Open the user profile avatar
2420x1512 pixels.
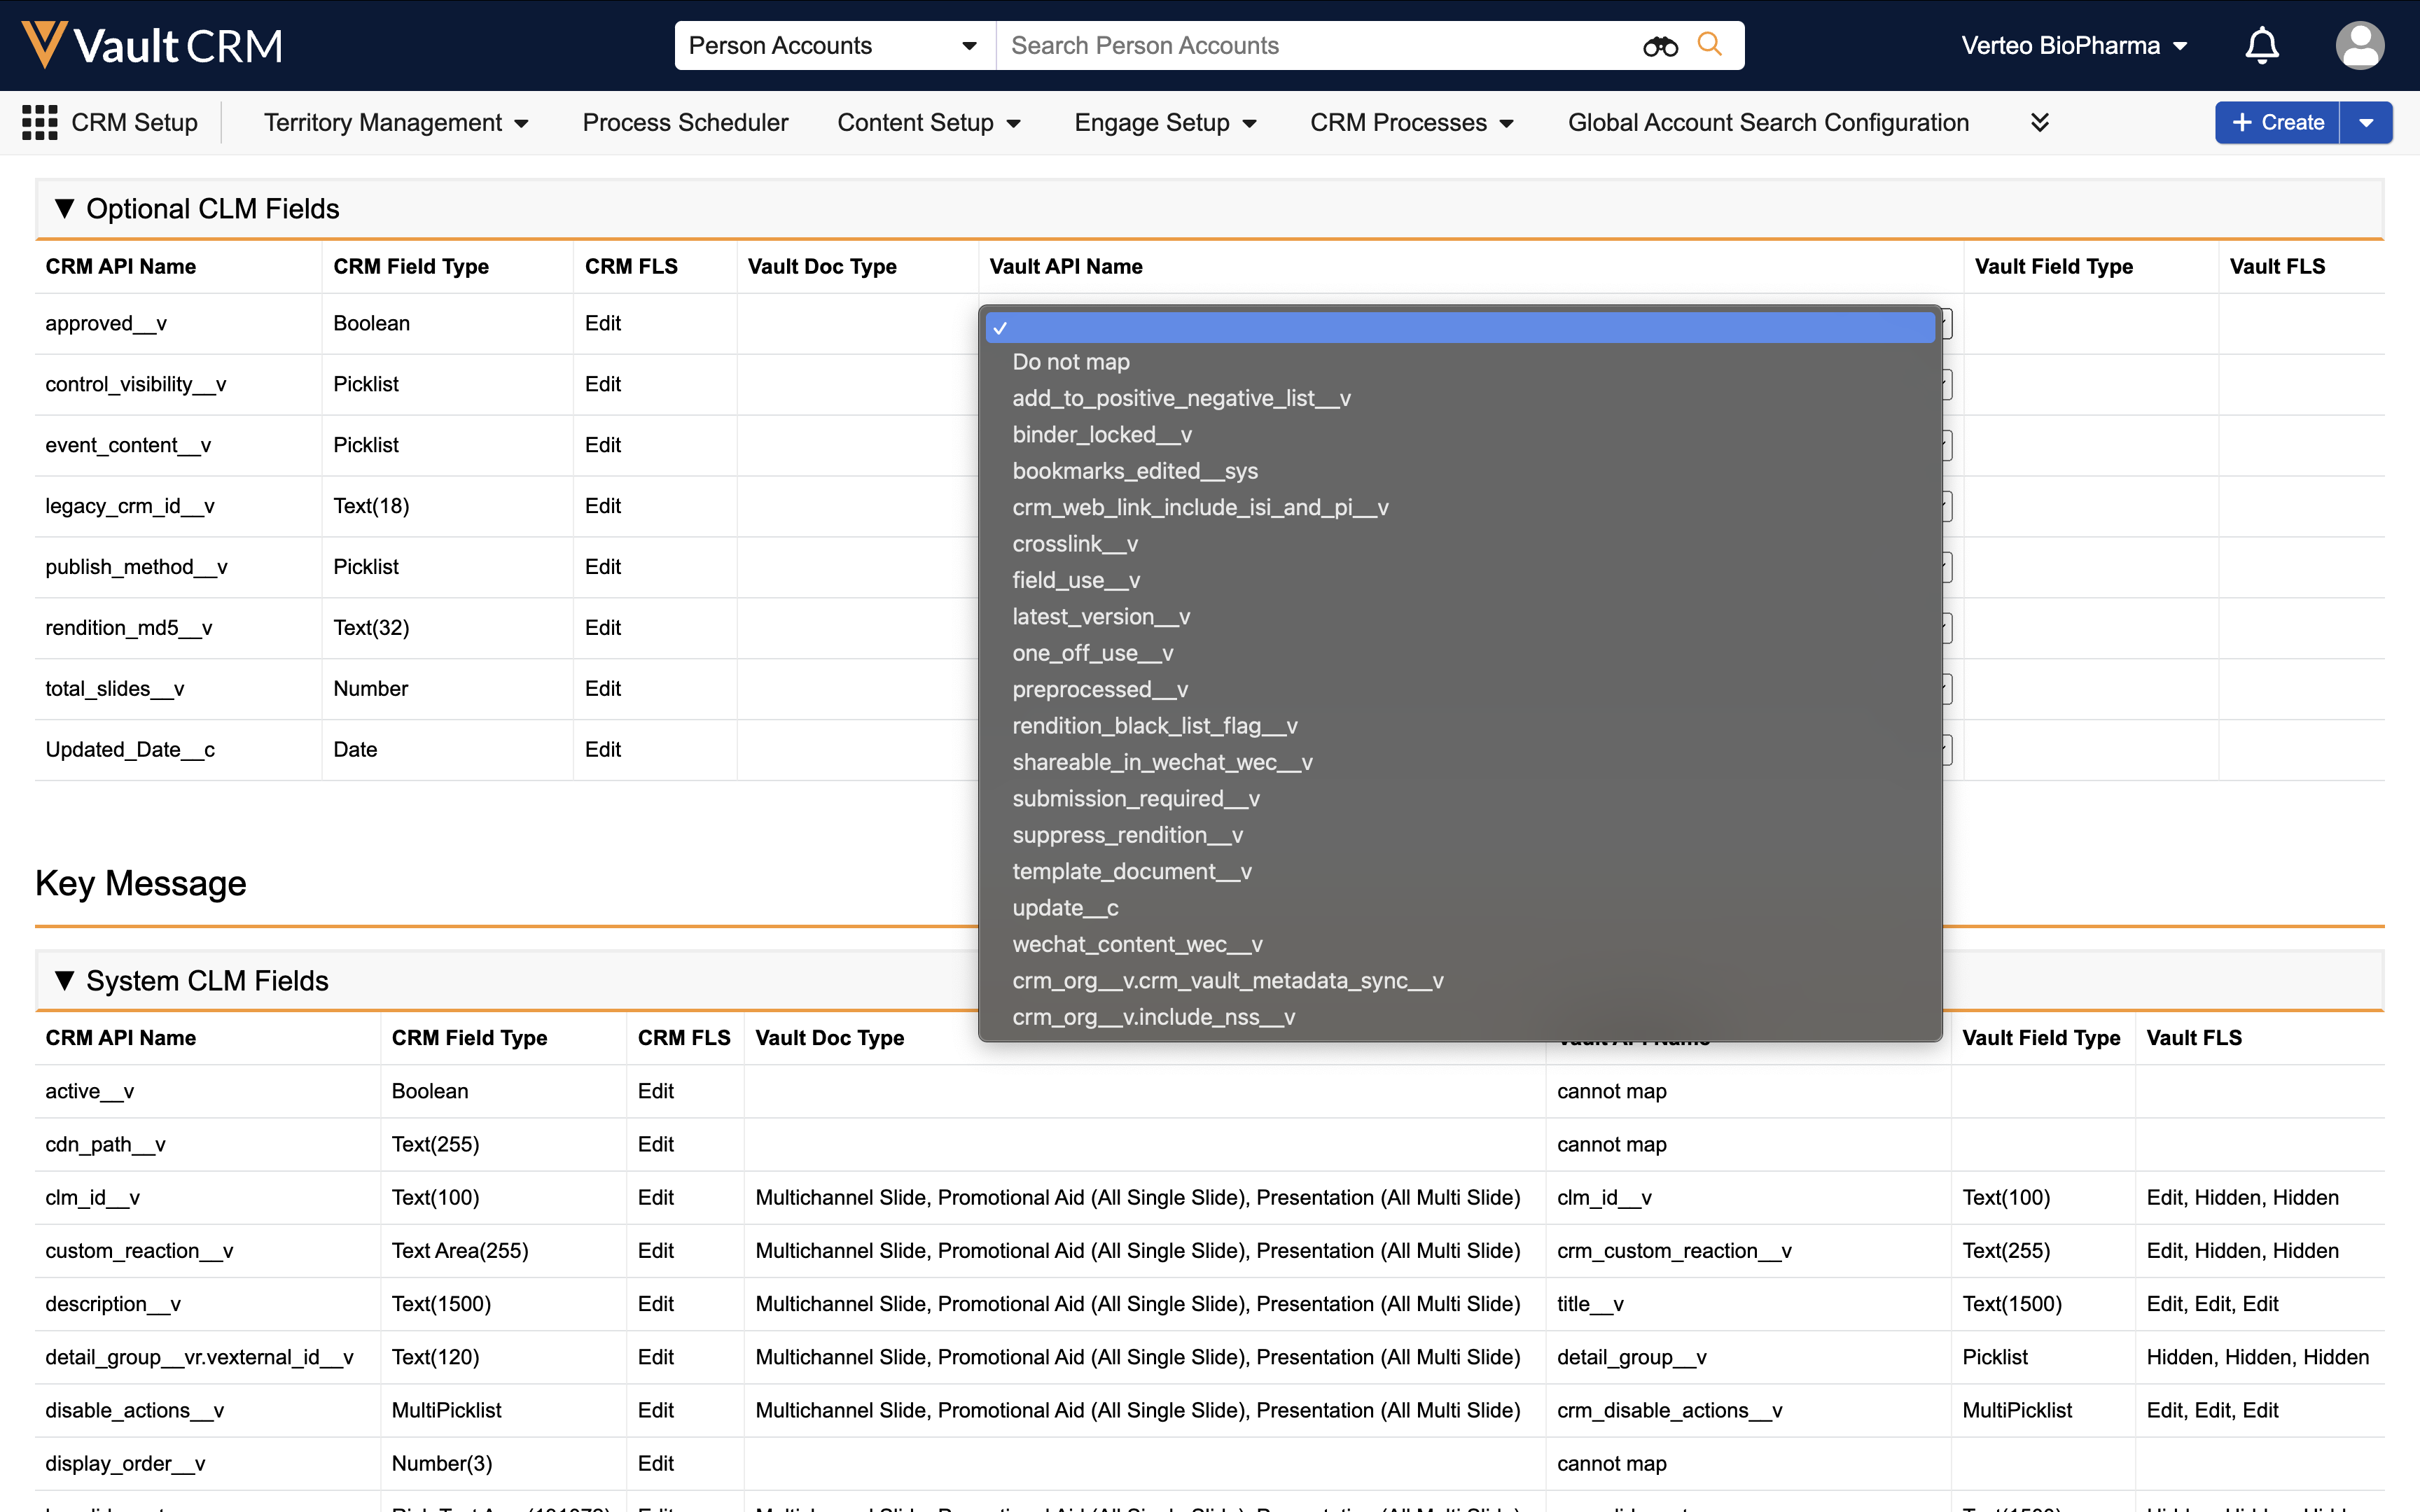tap(2359, 46)
